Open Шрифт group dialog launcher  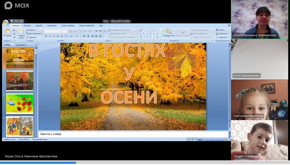(x=80, y=41)
